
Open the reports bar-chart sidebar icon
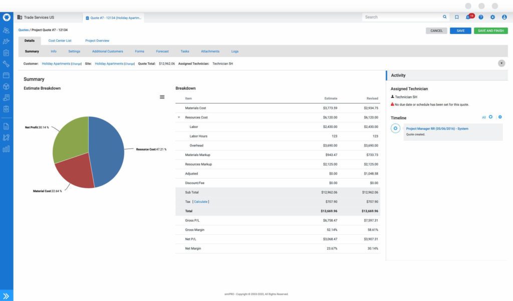[6, 148]
